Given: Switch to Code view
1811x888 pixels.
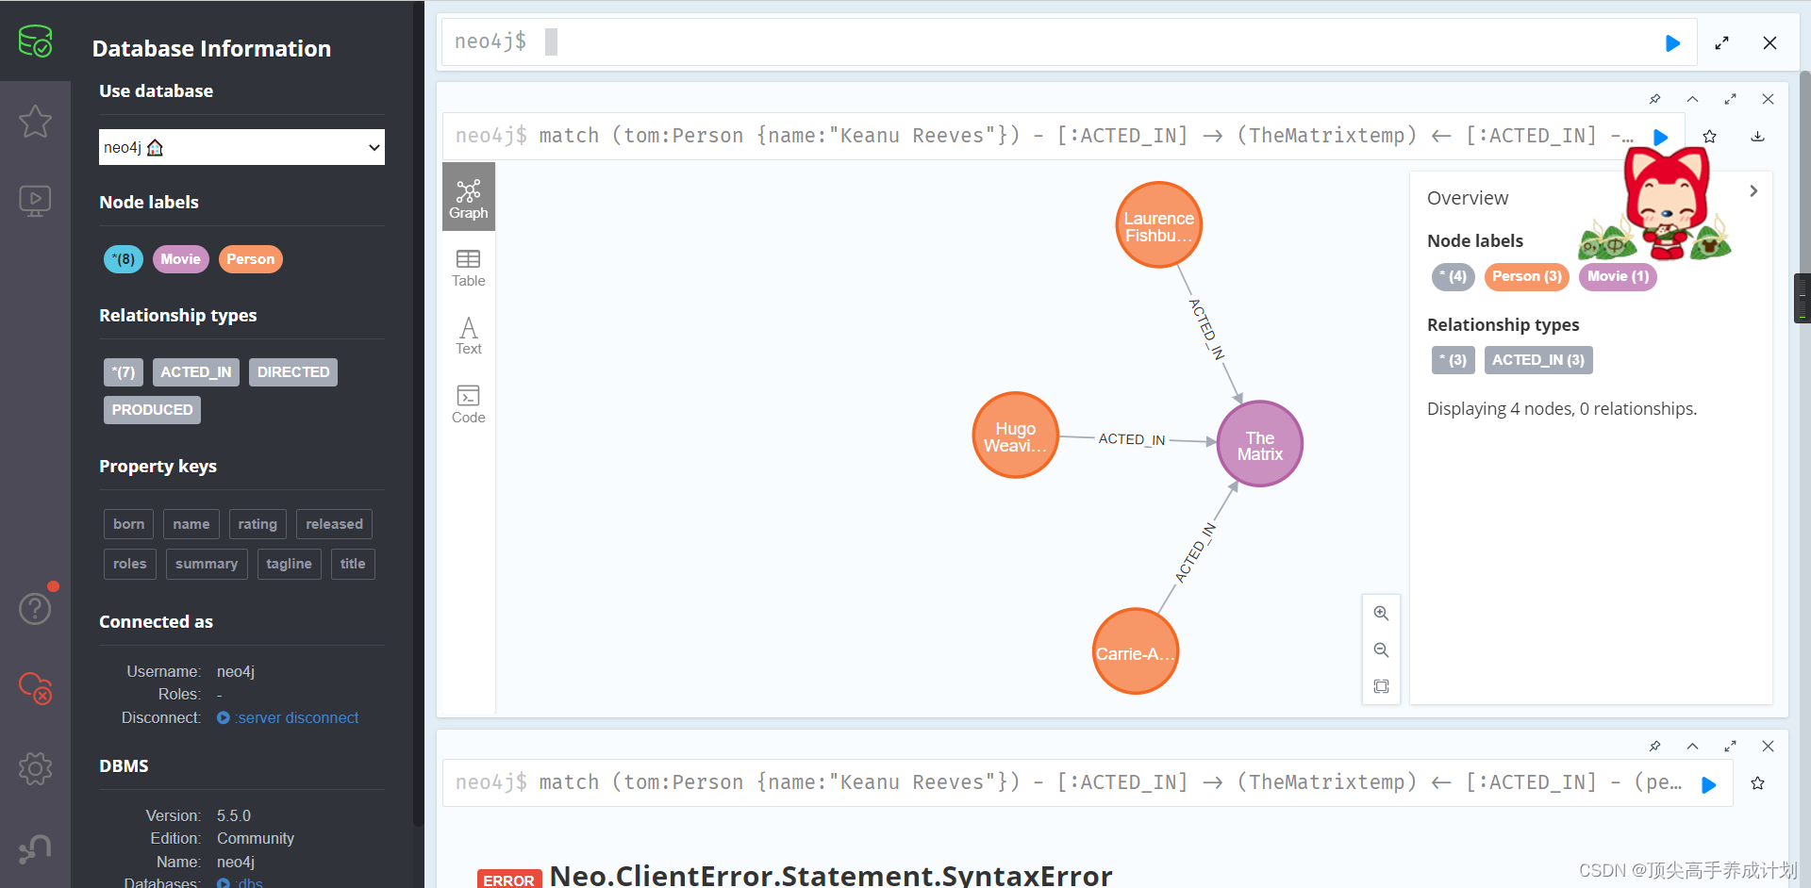Looking at the screenshot, I should (x=469, y=404).
